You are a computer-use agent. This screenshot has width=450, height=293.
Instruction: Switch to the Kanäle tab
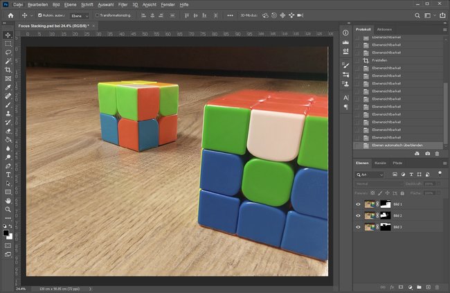[x=380, y=163]
